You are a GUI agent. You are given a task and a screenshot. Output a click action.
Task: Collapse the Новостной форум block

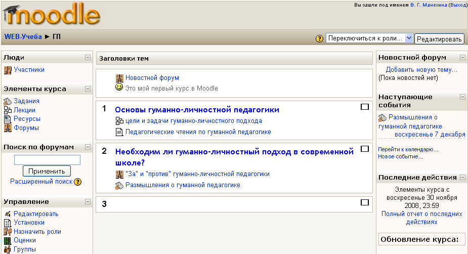click(x=462, y=58)
